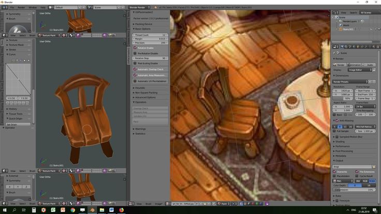Open the File menu
Viewport: 381px width, 214px height.
[x=12, y=8]
